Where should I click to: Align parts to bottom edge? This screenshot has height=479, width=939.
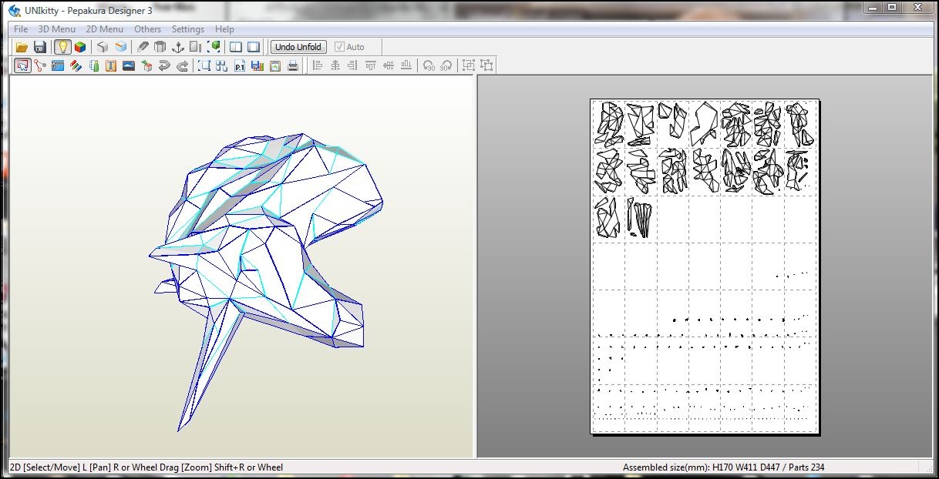click(406, 65)
